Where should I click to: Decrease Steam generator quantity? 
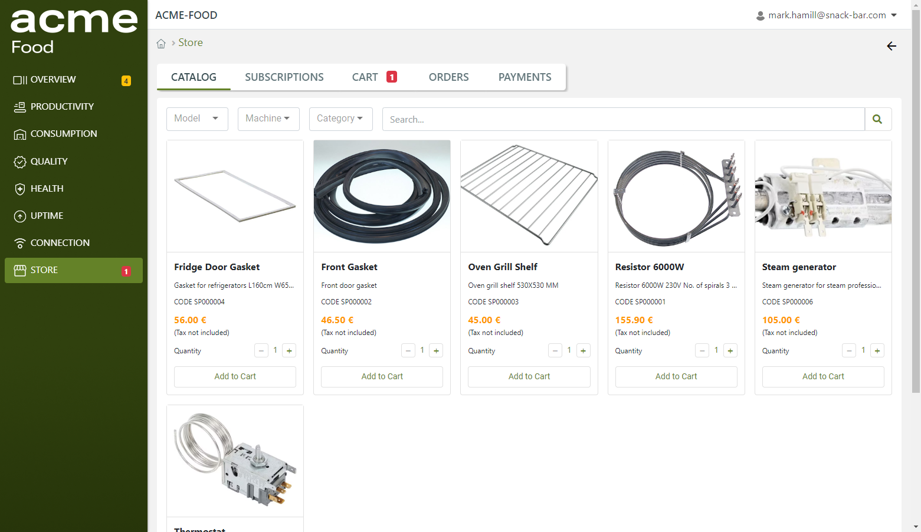[x=849, y=351]
